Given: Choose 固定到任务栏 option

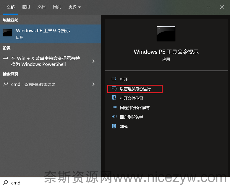Looking at the screenshot, I should pos(132,117).
